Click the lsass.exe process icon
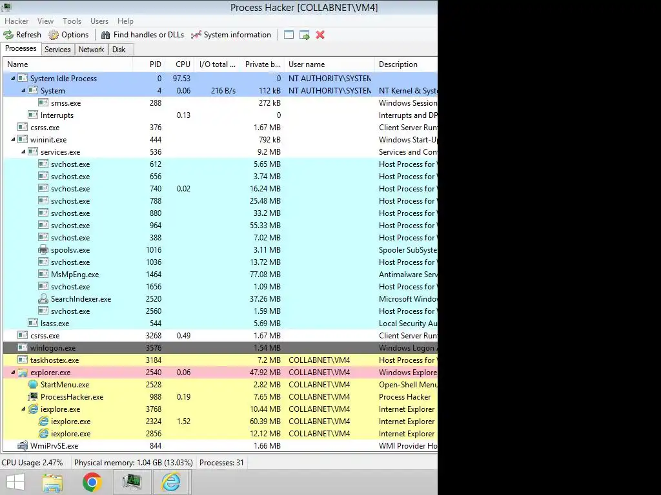Image resolution: width=661 pixels, height=495 pixels. [33, 323]
